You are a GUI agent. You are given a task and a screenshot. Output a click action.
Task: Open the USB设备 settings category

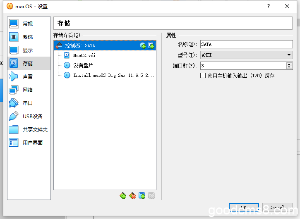[x=29, y=116]
